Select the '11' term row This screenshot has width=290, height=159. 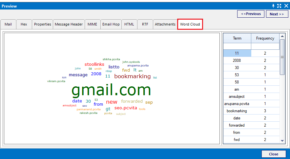(x=251, y=53)
